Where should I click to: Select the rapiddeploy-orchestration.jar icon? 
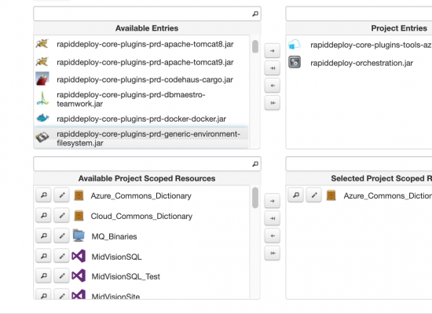tap(295, 62)
